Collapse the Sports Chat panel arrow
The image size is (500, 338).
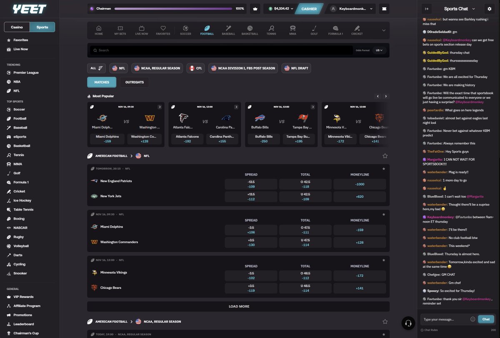[x=427, y=8]
